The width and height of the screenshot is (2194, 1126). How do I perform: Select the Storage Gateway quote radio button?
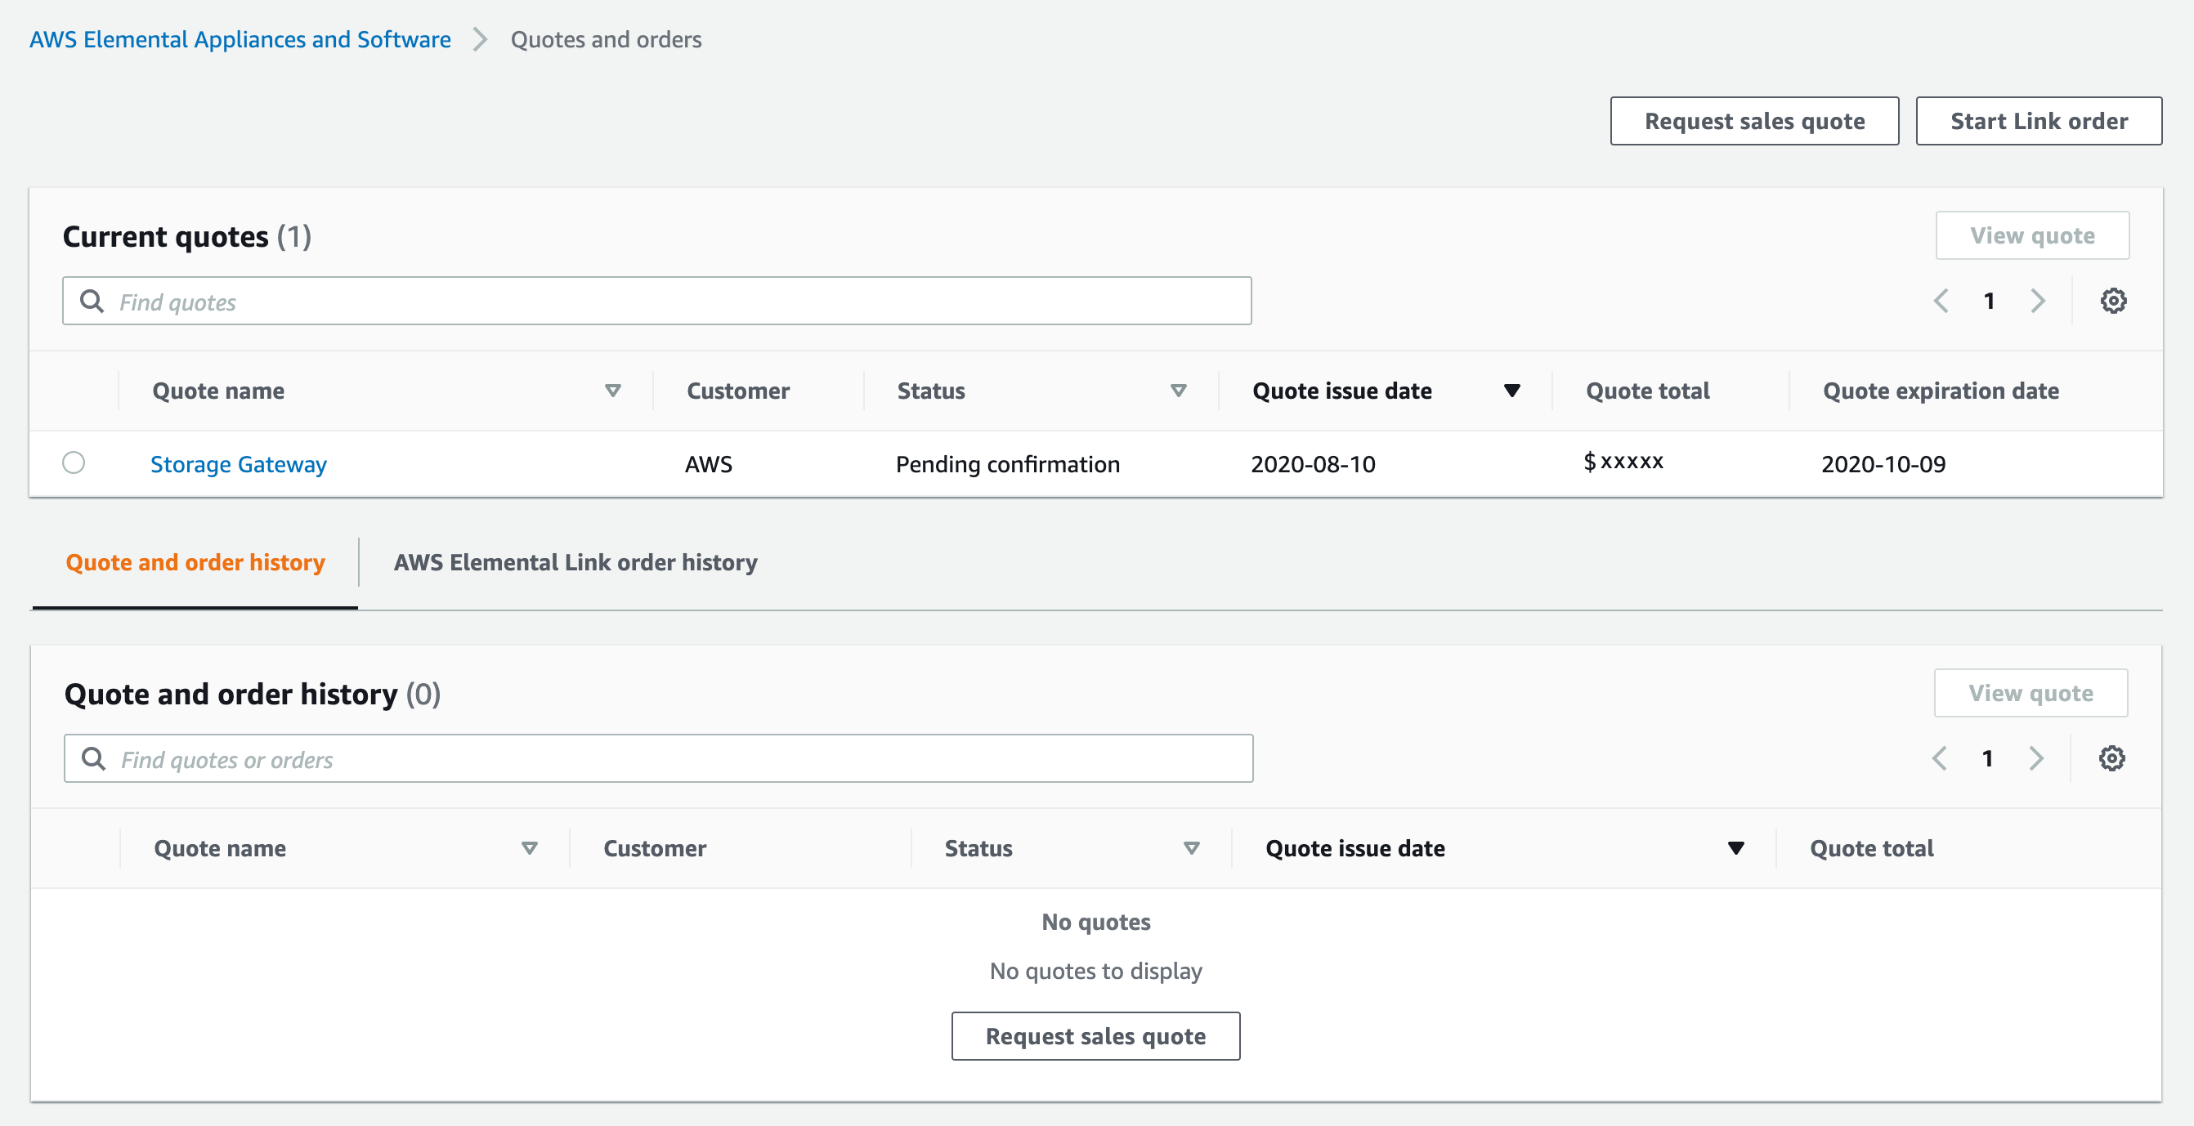tap(74, 463)
